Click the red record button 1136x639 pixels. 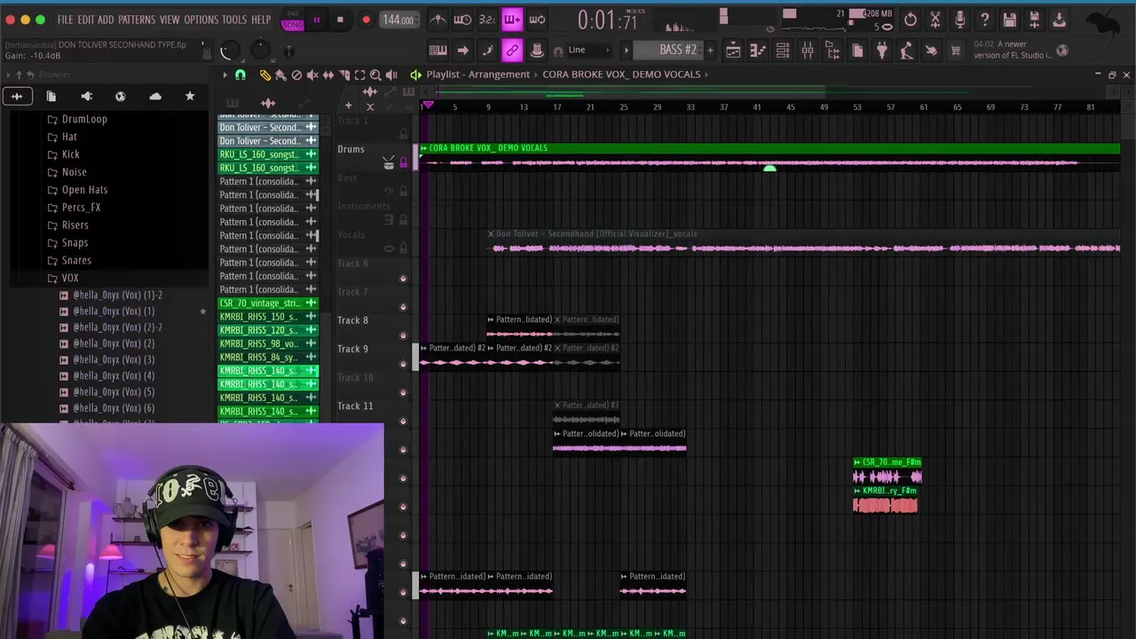(x=366, y=20)
